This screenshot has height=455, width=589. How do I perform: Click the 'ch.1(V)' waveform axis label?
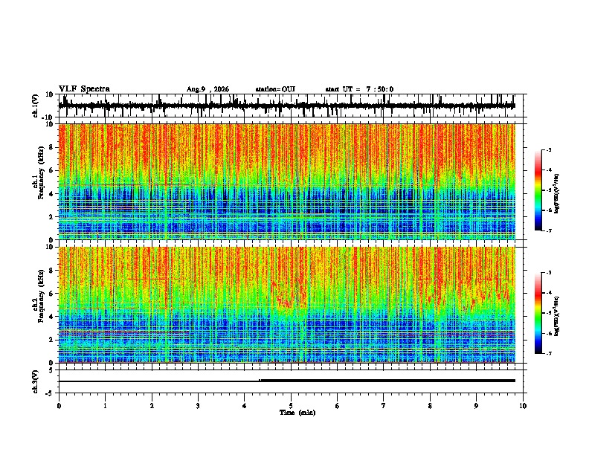coord(36,106)
